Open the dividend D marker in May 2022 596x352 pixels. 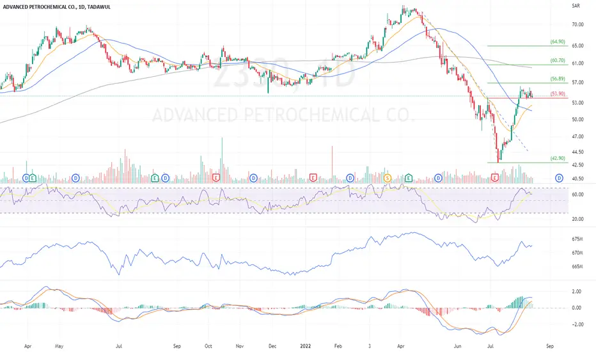pos(438,178)
